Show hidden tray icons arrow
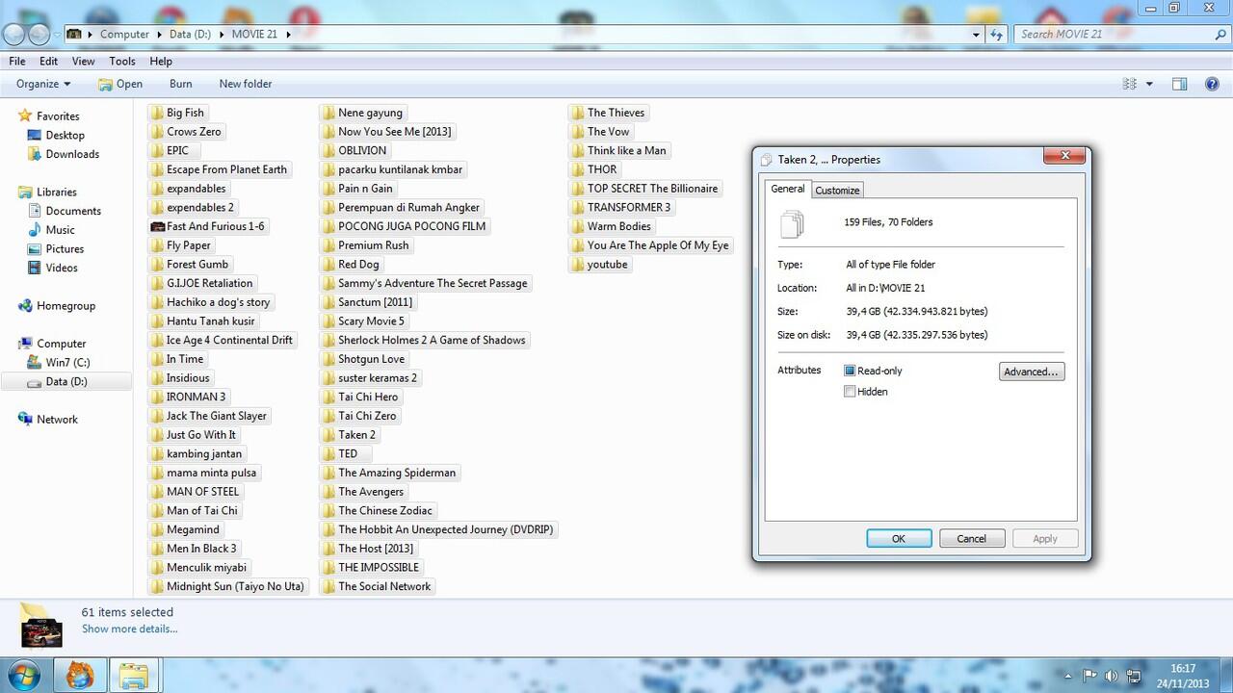Image resolution: width=1233 pixels, height=693 pixels. (x=1067, y=676)
